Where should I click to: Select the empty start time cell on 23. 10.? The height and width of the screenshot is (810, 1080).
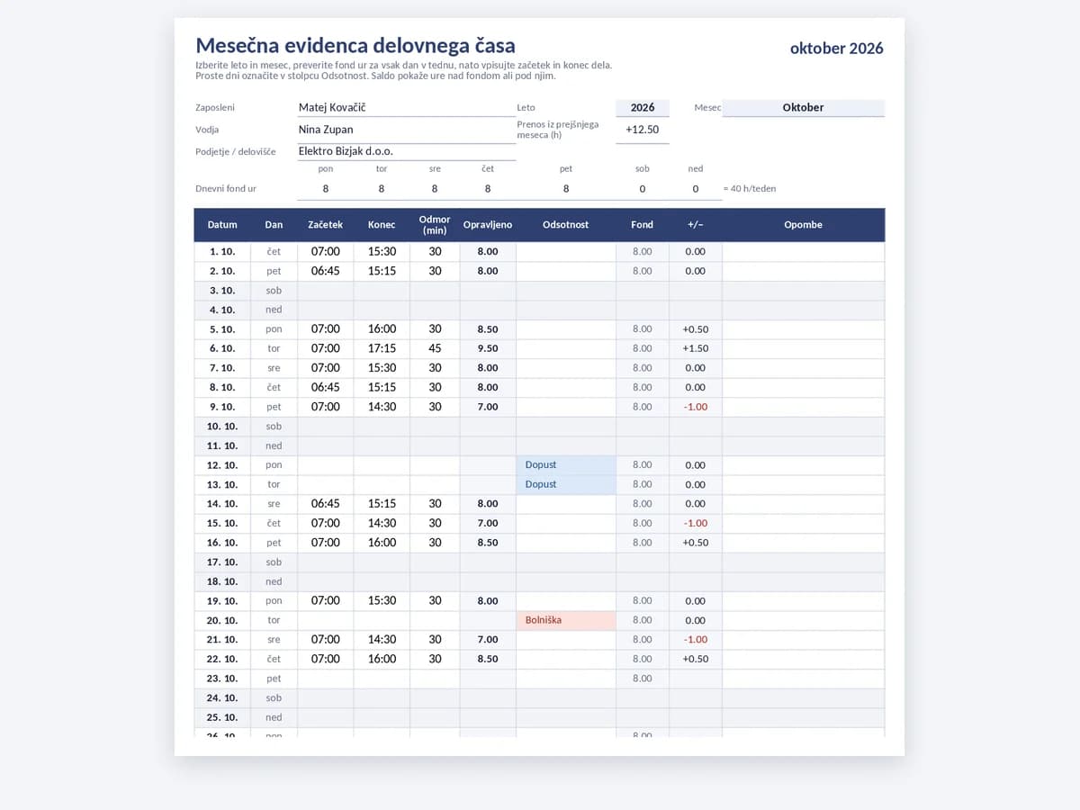(326, 679)
